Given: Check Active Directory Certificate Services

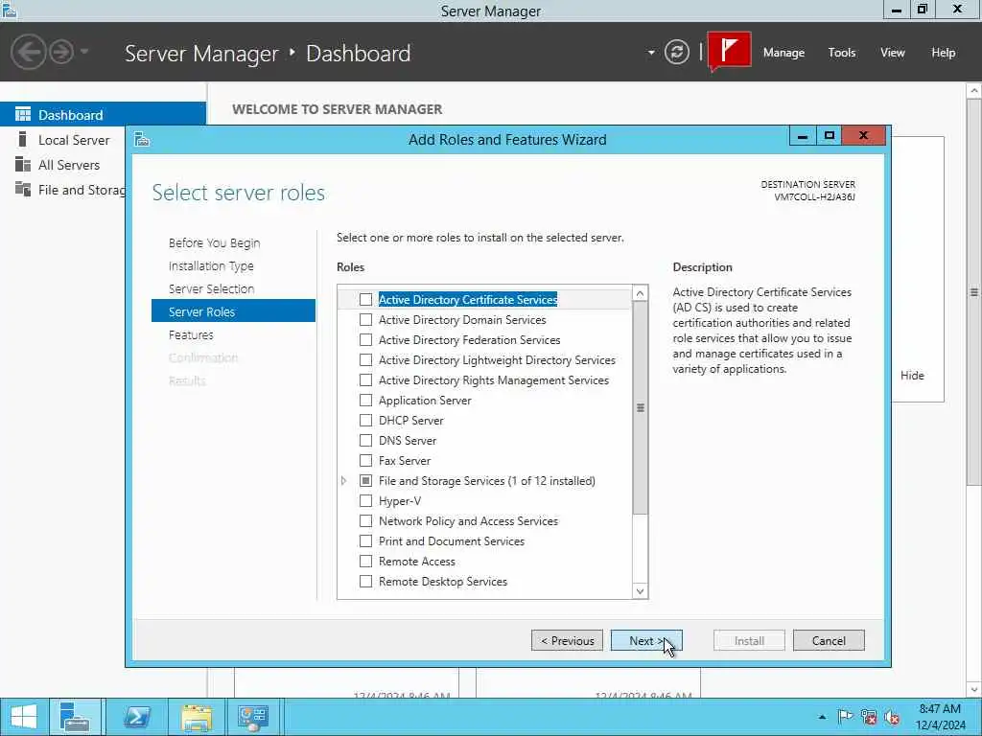Looking at the screenshot, I should (365, 300).
